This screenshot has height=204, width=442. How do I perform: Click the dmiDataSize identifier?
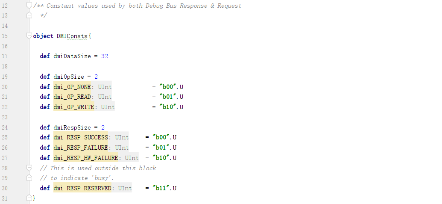[x=72, y=56]
